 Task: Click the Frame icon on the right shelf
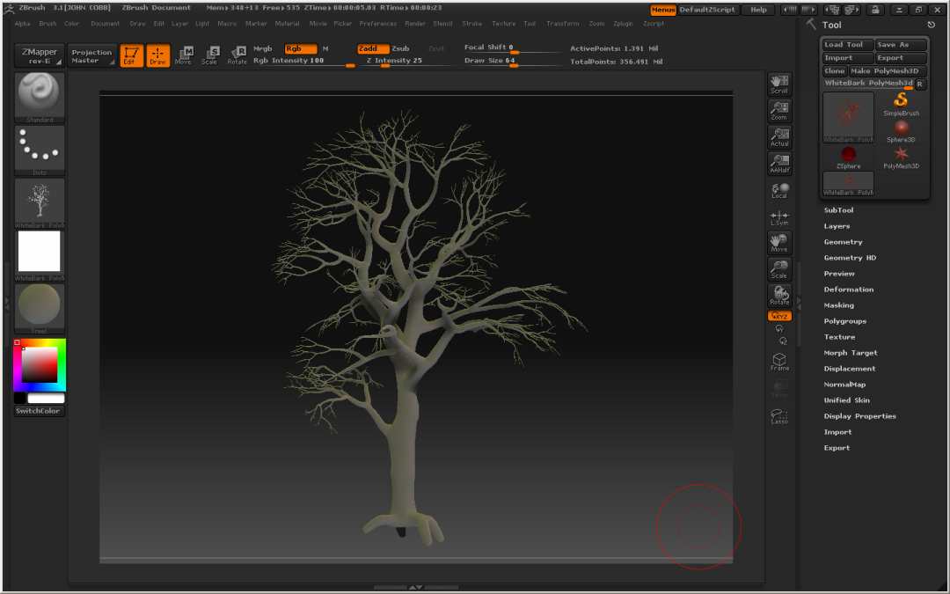778,359
